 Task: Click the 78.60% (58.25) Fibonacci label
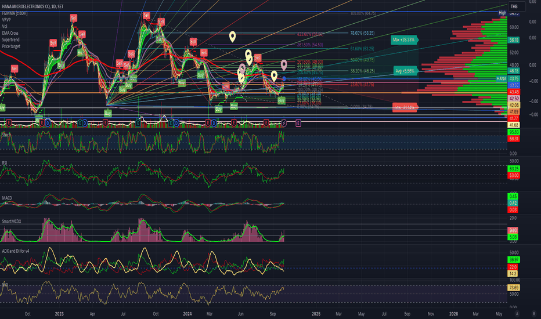click(362, 33)
